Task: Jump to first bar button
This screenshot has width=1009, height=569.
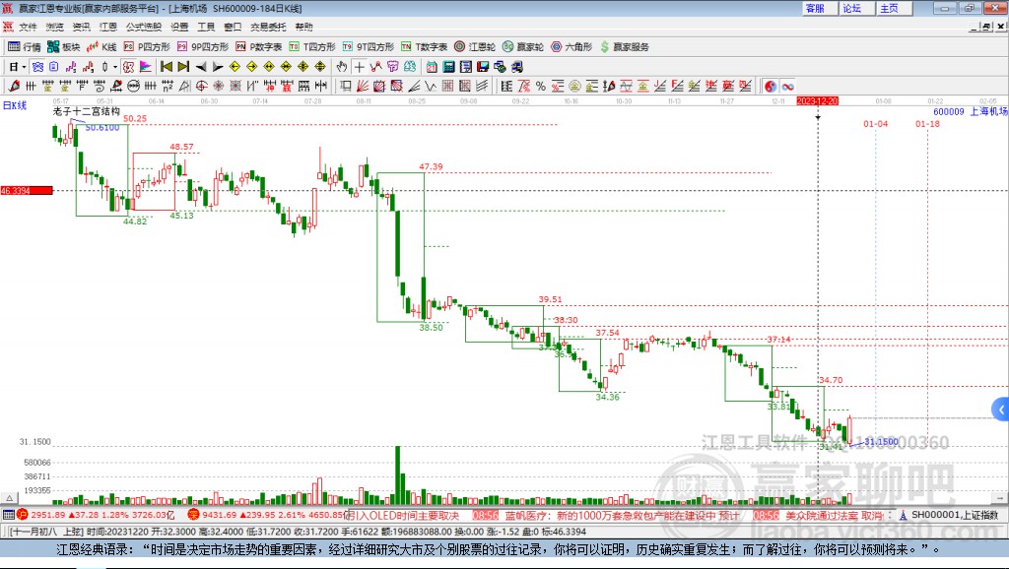Action: coord(166,67)
